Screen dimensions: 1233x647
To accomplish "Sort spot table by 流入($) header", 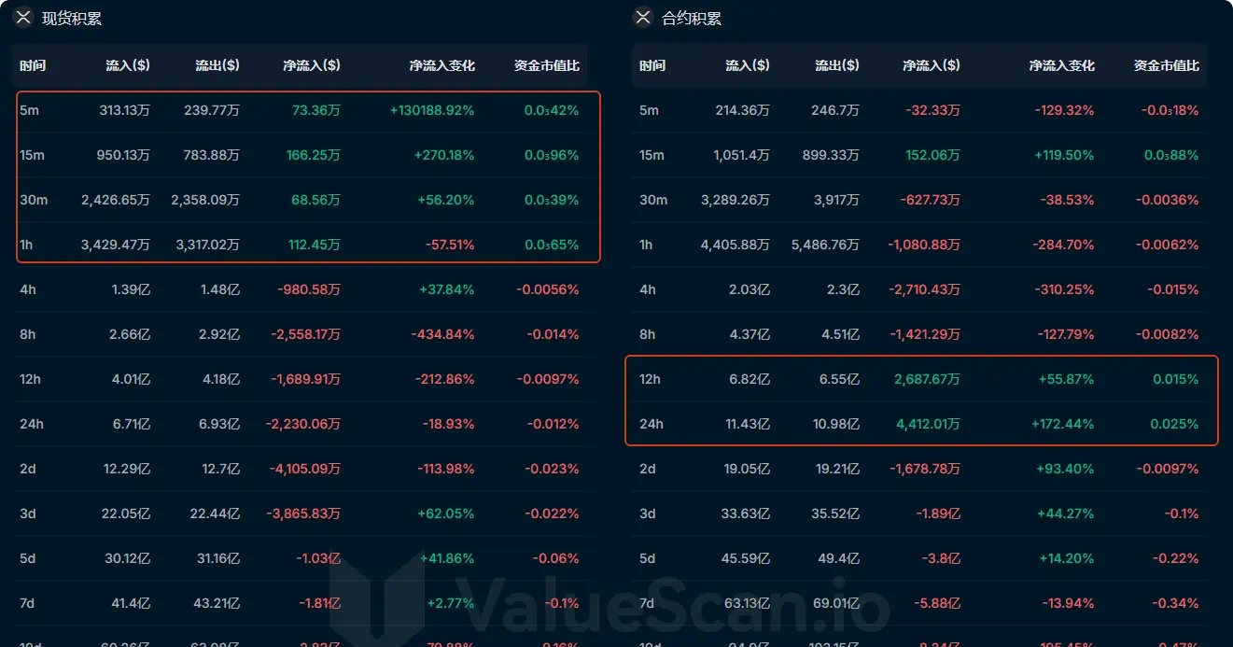I will (x=128, y=65).
